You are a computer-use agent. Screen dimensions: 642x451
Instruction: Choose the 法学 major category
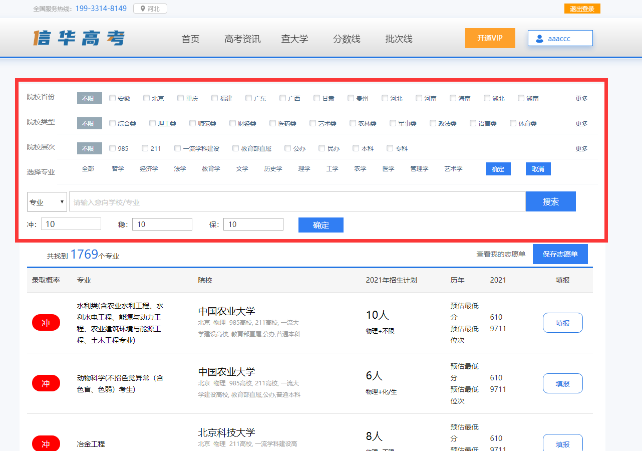(180, 169)
